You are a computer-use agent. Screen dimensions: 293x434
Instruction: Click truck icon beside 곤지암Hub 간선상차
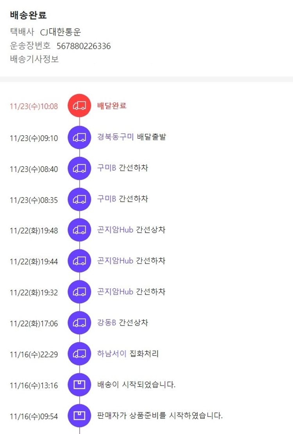[x=79, y=230]
